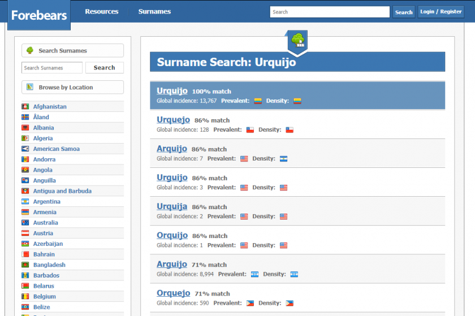Click the Login / Register button
475x316 pixels.
(441, 12)
